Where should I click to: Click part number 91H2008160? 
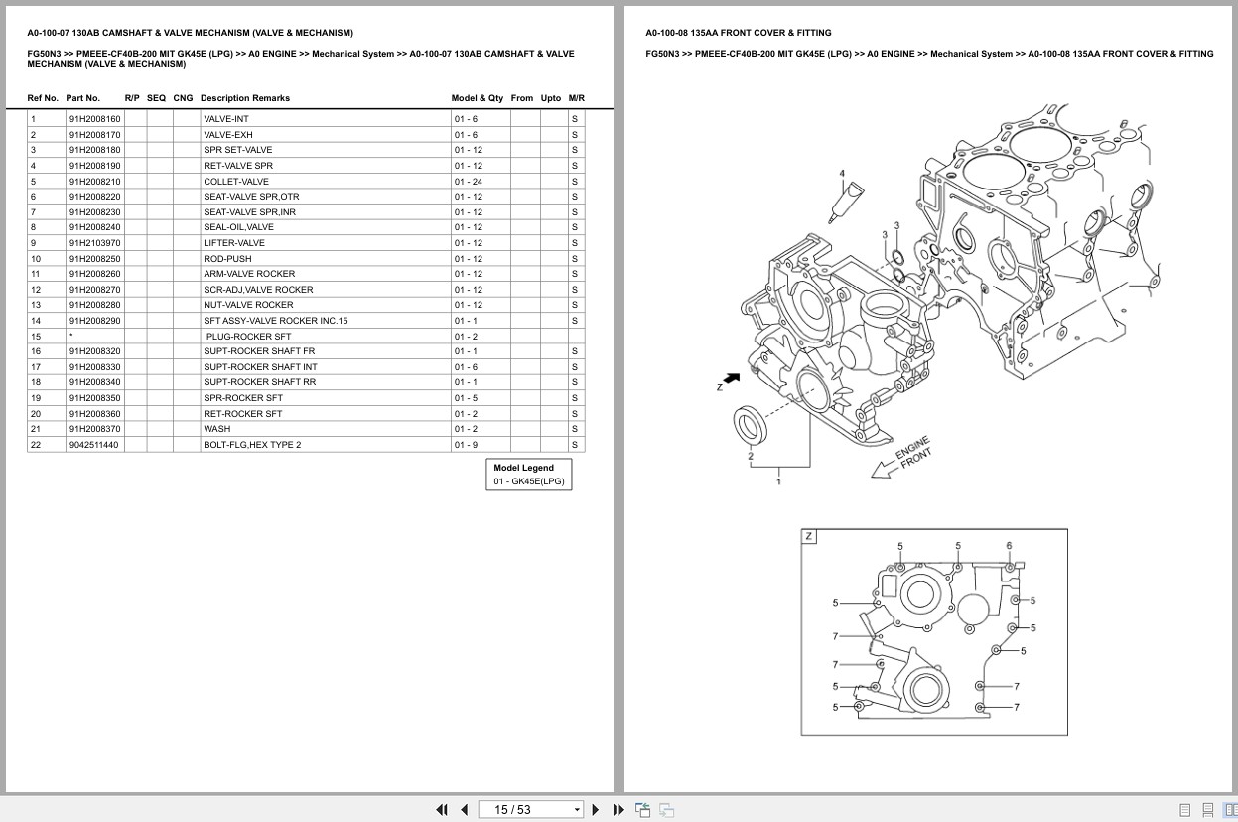tap(94, 119)
